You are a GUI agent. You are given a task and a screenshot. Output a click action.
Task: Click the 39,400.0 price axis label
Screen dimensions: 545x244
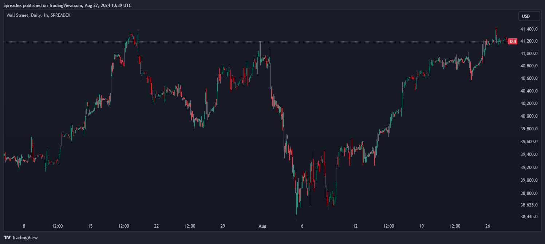coord(529,154)
